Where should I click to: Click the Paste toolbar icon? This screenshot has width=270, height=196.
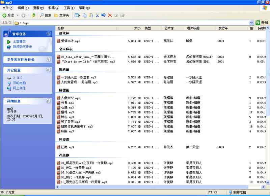(91, 15)
